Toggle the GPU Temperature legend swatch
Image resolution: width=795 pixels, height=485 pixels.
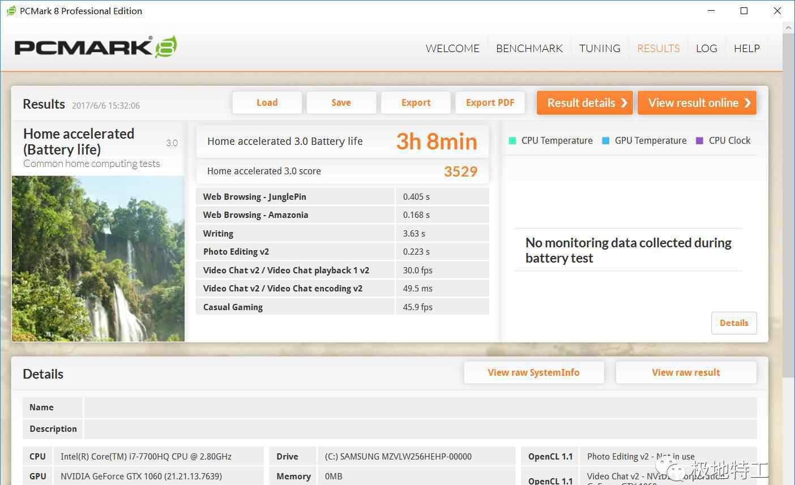[x=606, y=141]
